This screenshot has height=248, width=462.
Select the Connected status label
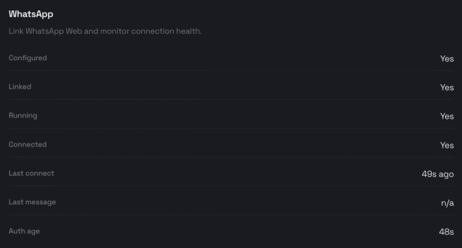pos(28,145)
